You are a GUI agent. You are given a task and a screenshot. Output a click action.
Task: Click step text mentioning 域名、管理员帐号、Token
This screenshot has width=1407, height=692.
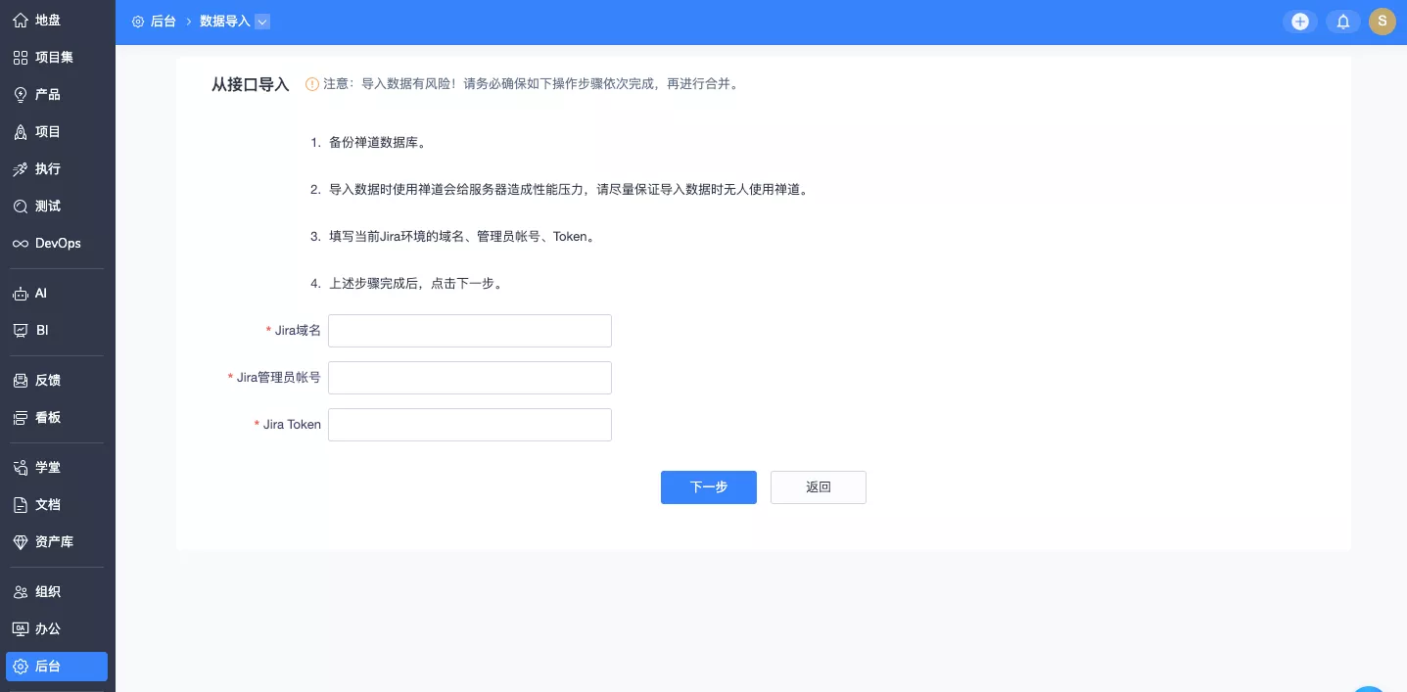tap(461, 237)
